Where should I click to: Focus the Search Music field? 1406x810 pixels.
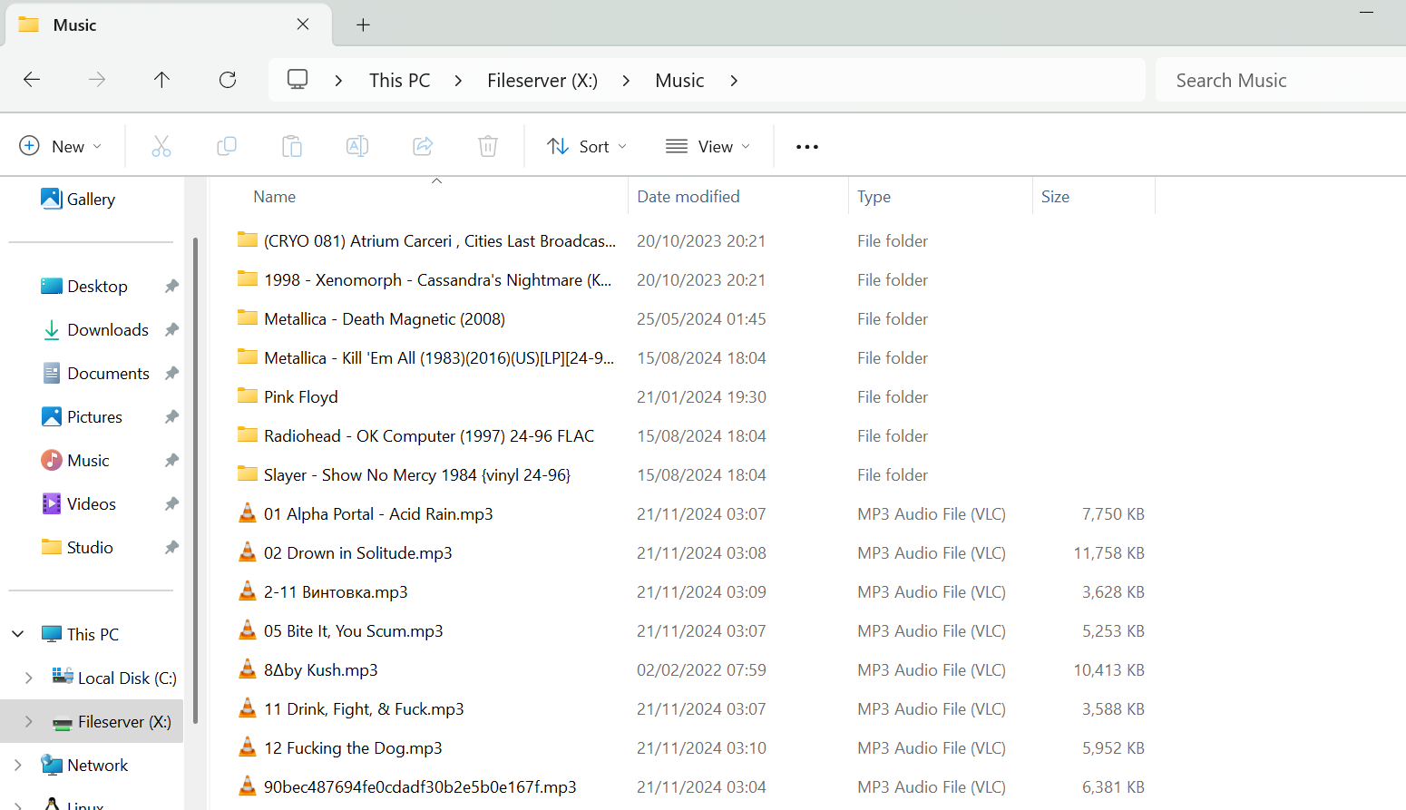1281,81
